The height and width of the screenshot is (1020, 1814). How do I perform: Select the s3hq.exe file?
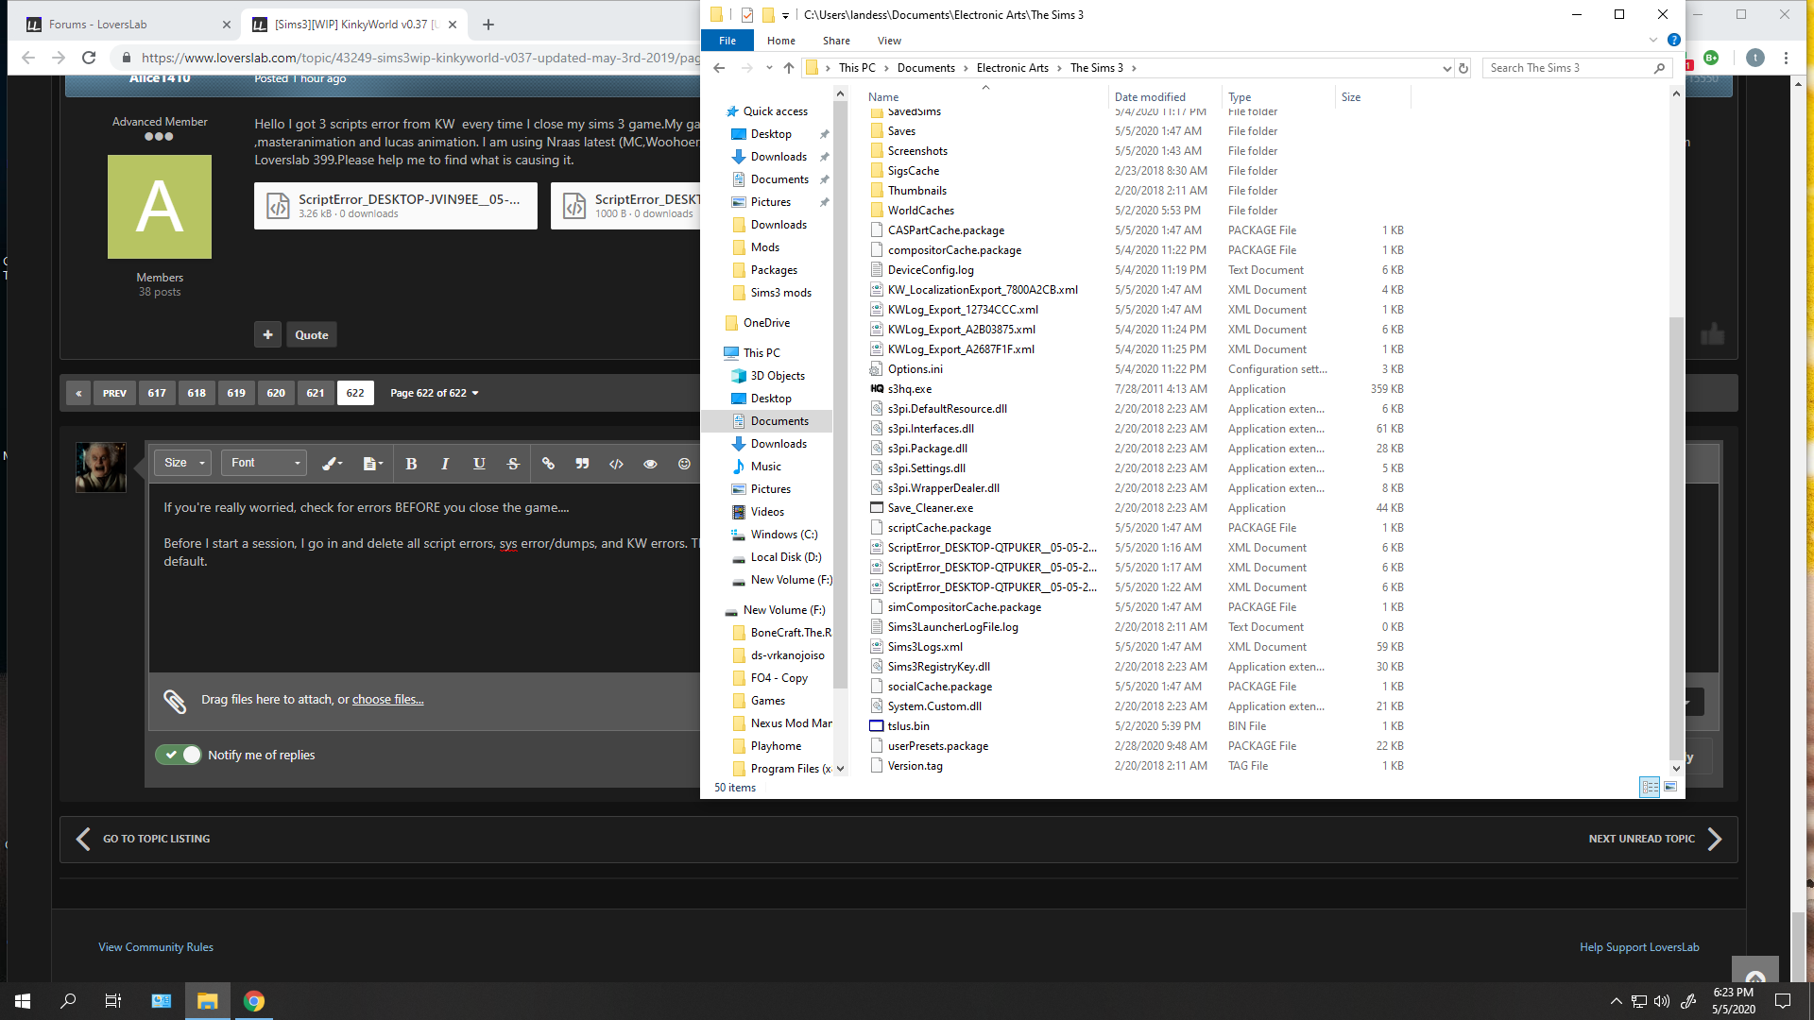click(909, 389)
